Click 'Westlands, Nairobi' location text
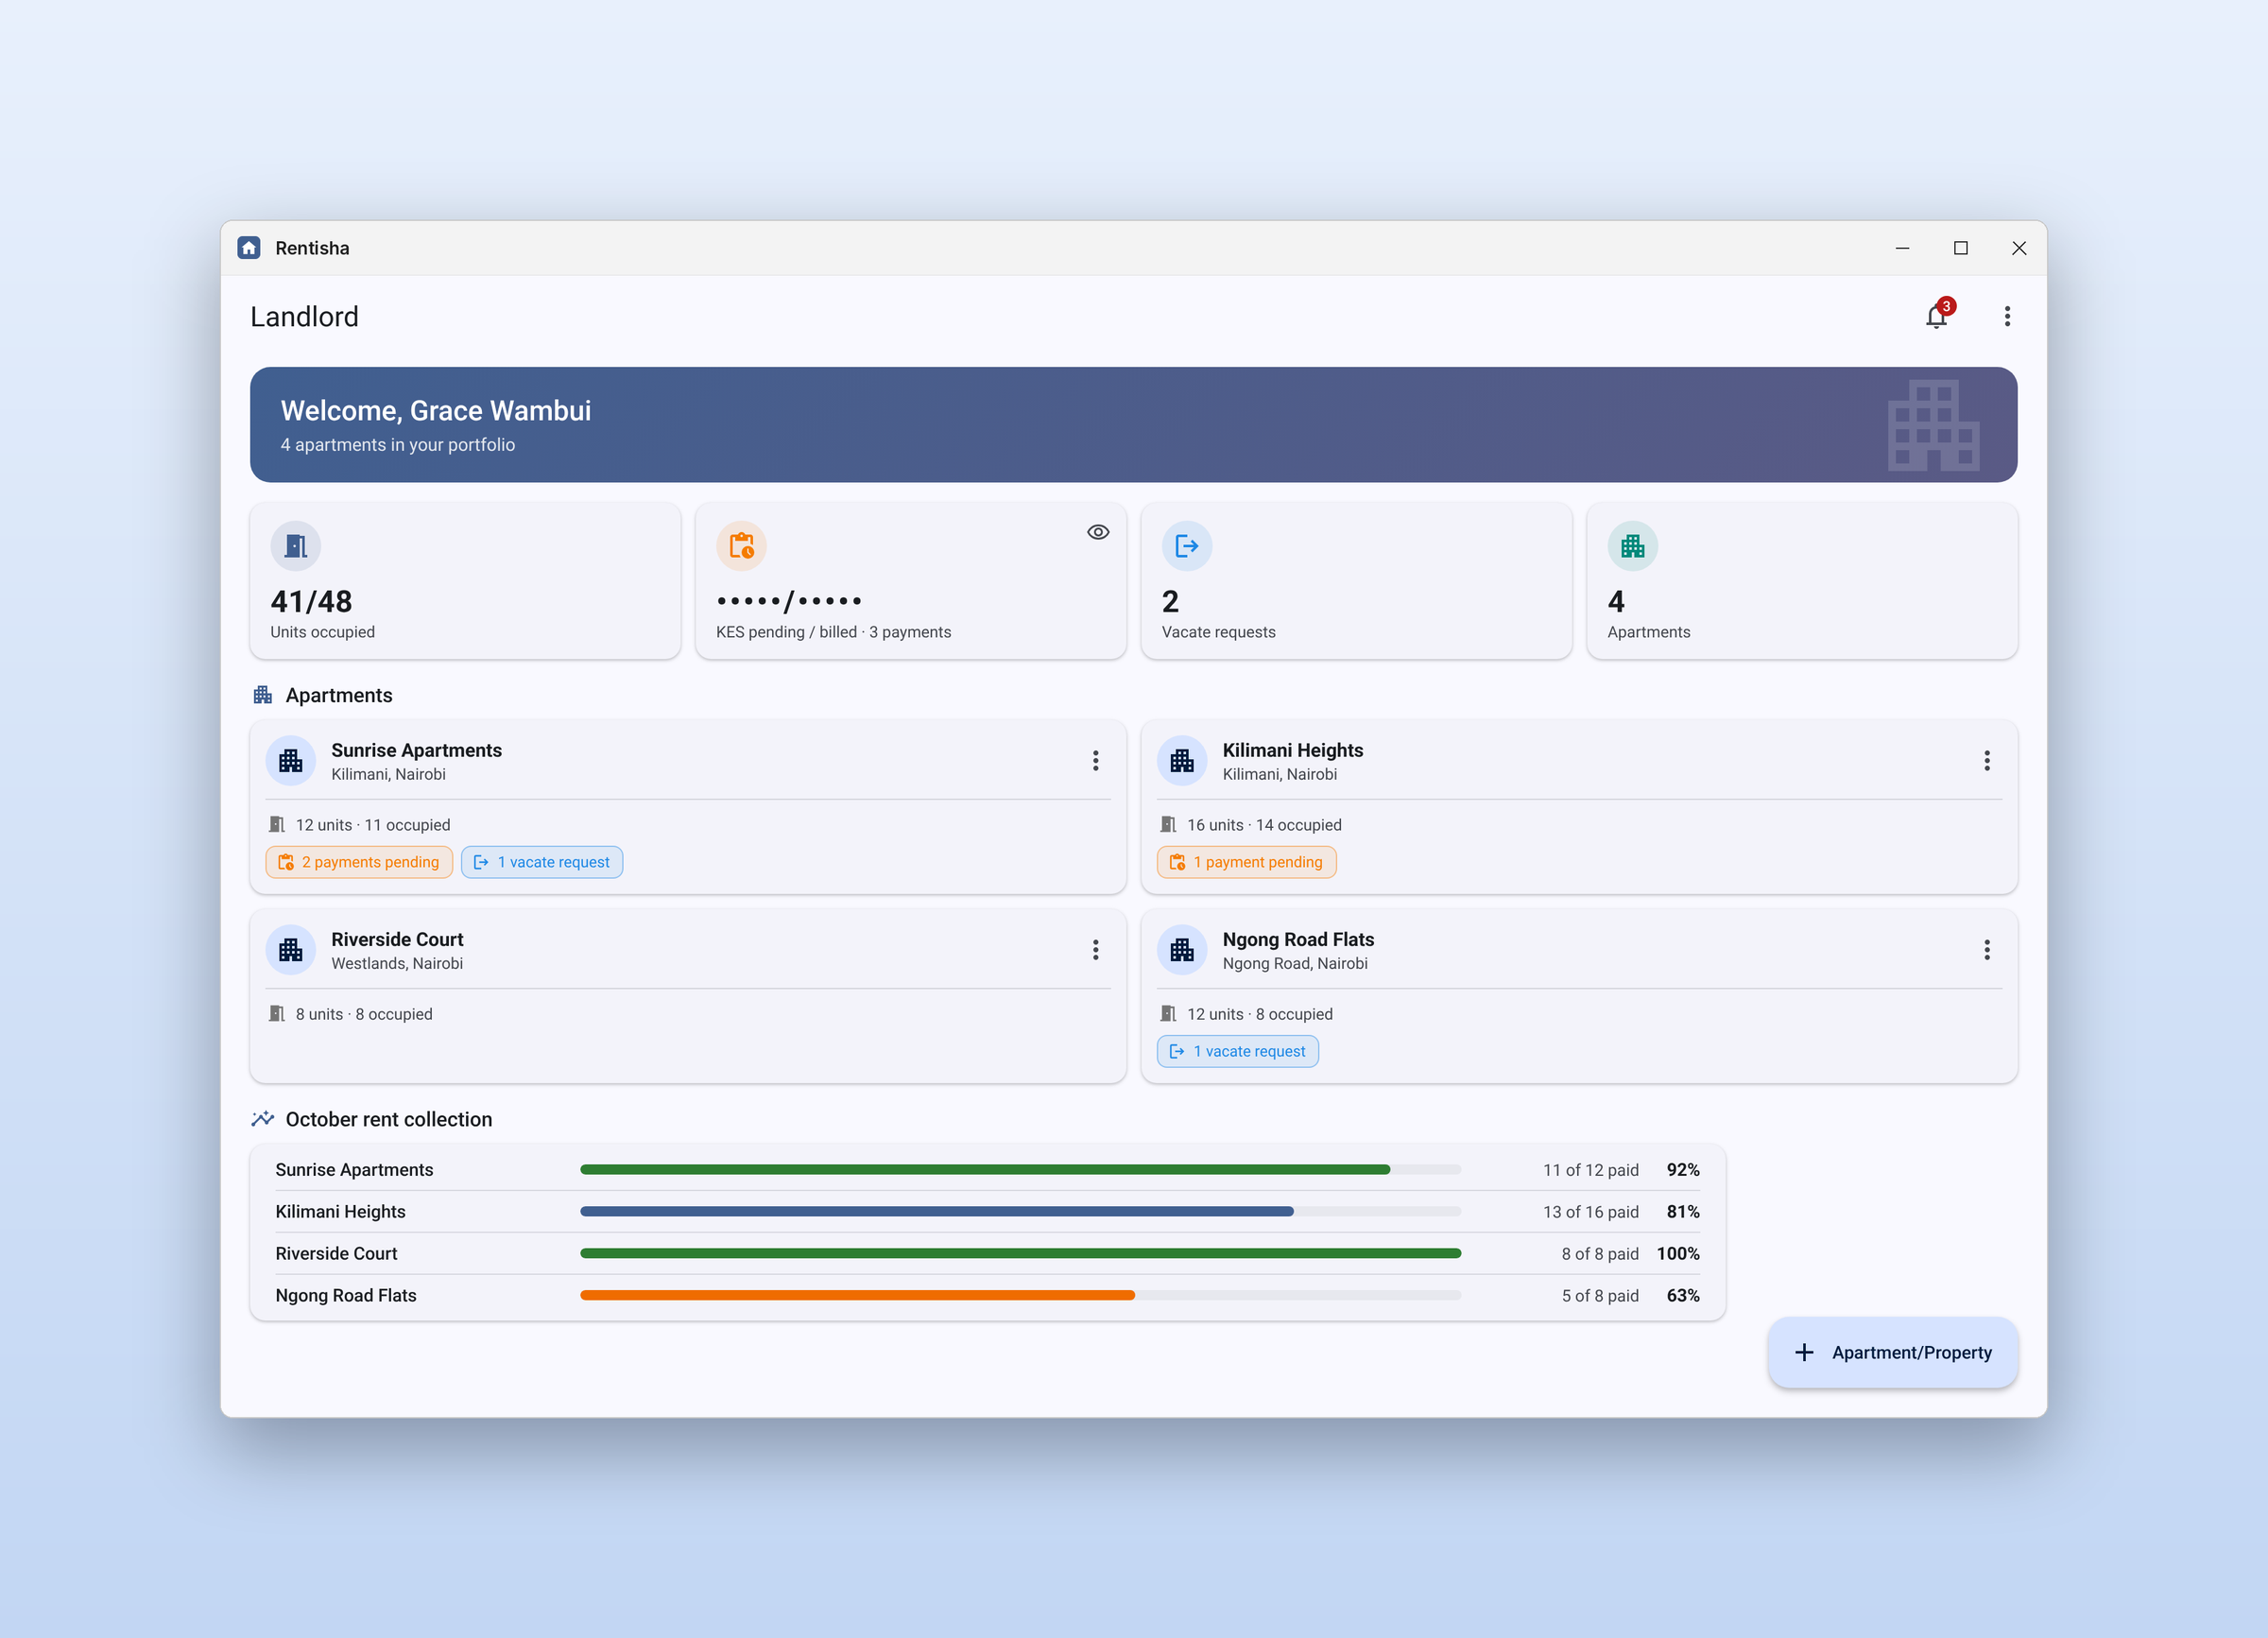The height and width of the screenshot is (1638, 2268). [397, 963]
